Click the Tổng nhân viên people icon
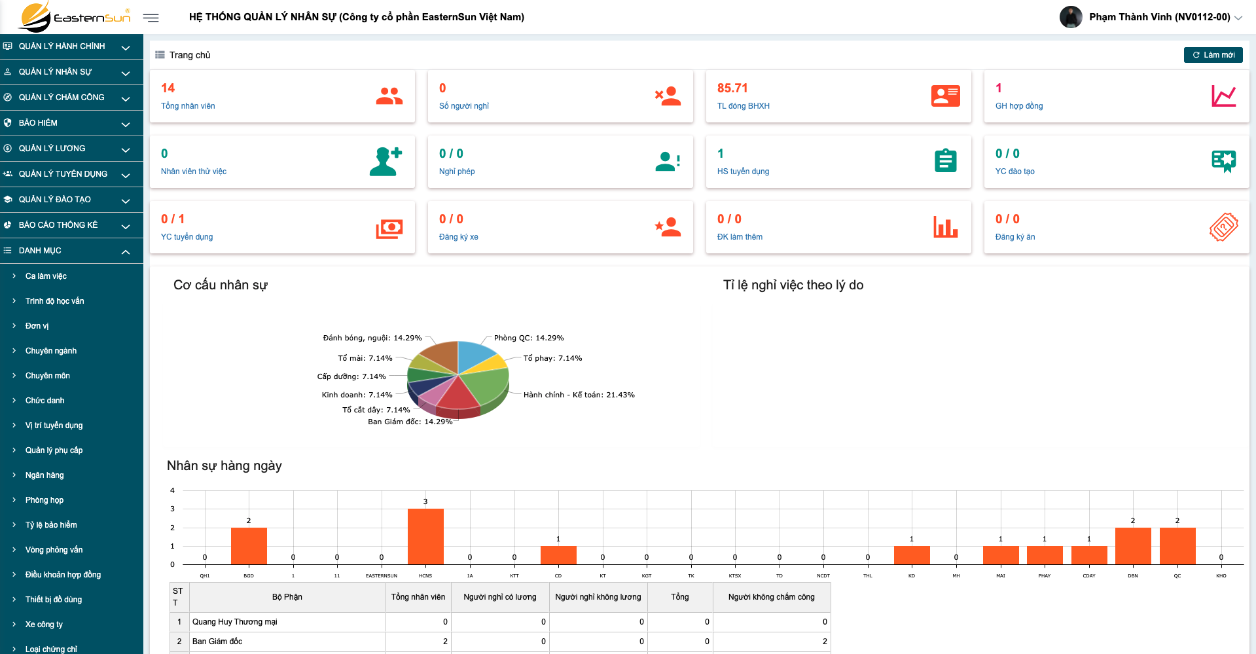The width and height of the screenshot is (1256, 654). (x=389, y=96)
